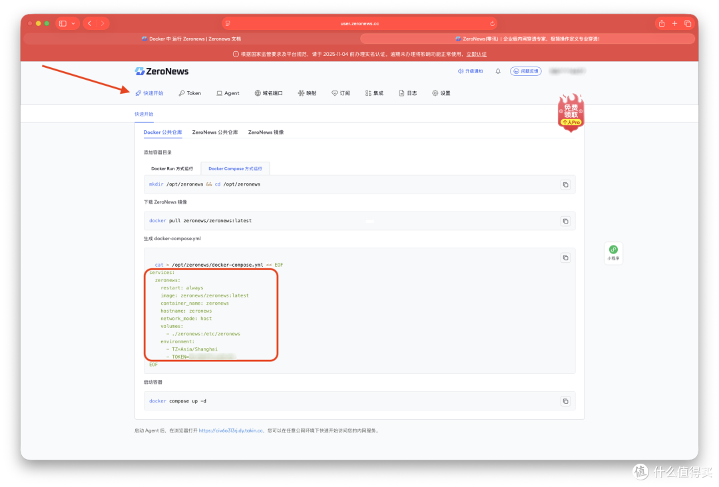This screenshot has width=719, height=487.
Task: Copy the docker compose up -d command
Action: pos(566,401)
